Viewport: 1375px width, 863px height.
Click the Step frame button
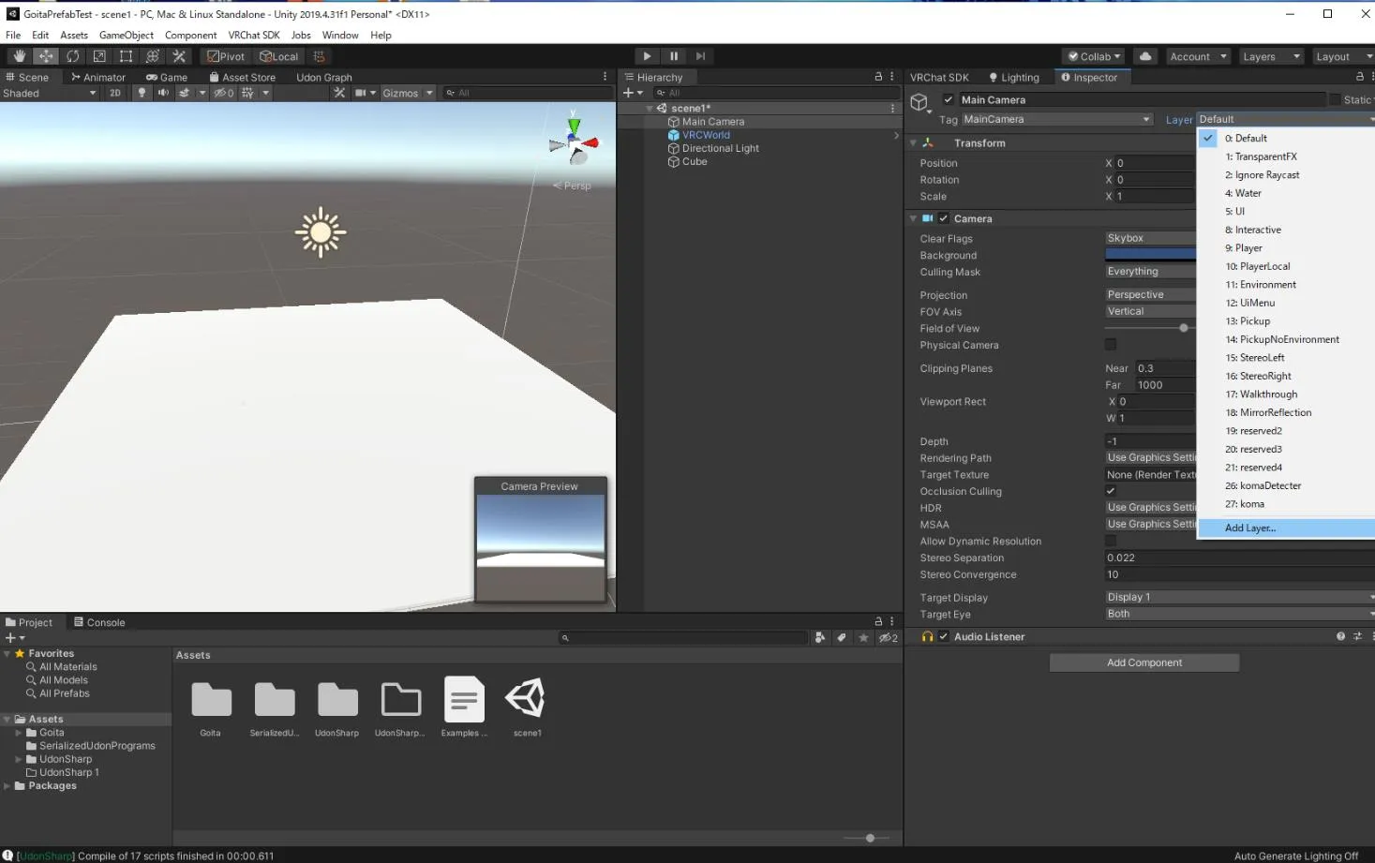(700, 56)
